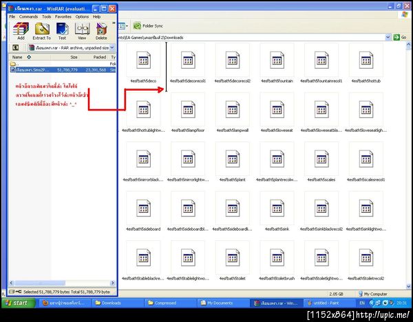
Task: Switch to My Documents taskbar button
Action: (x=223, y=303)
